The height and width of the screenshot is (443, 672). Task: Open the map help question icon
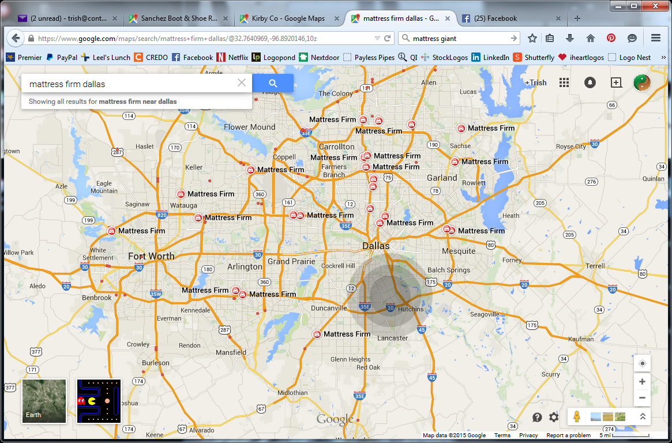537,417
